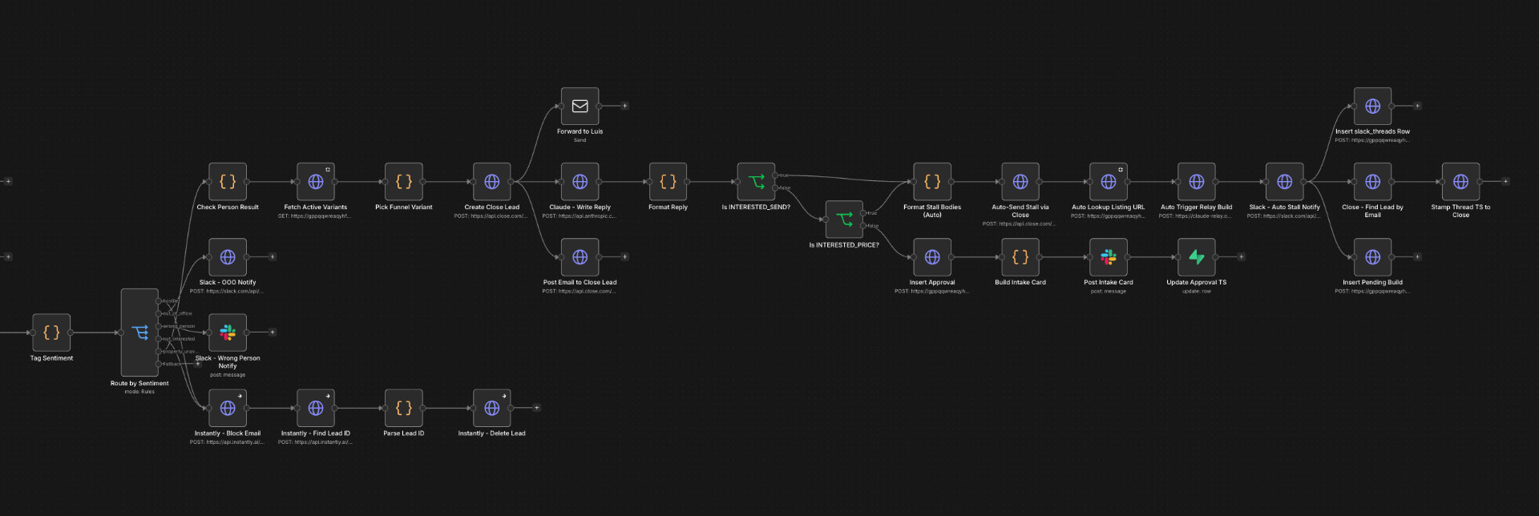
Task: Click the Instantly - Block Email node
Action: [x=228, y=408]
